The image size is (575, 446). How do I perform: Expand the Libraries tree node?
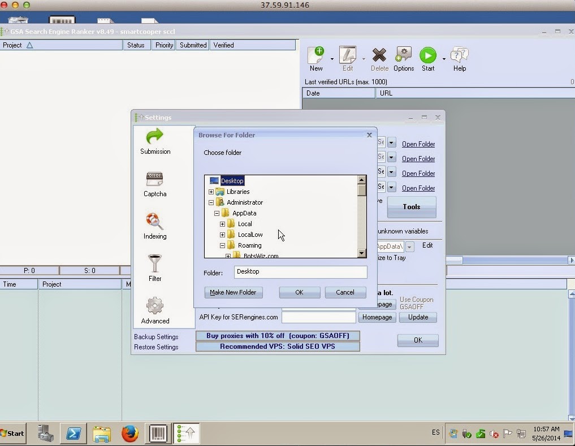point(211,192)
